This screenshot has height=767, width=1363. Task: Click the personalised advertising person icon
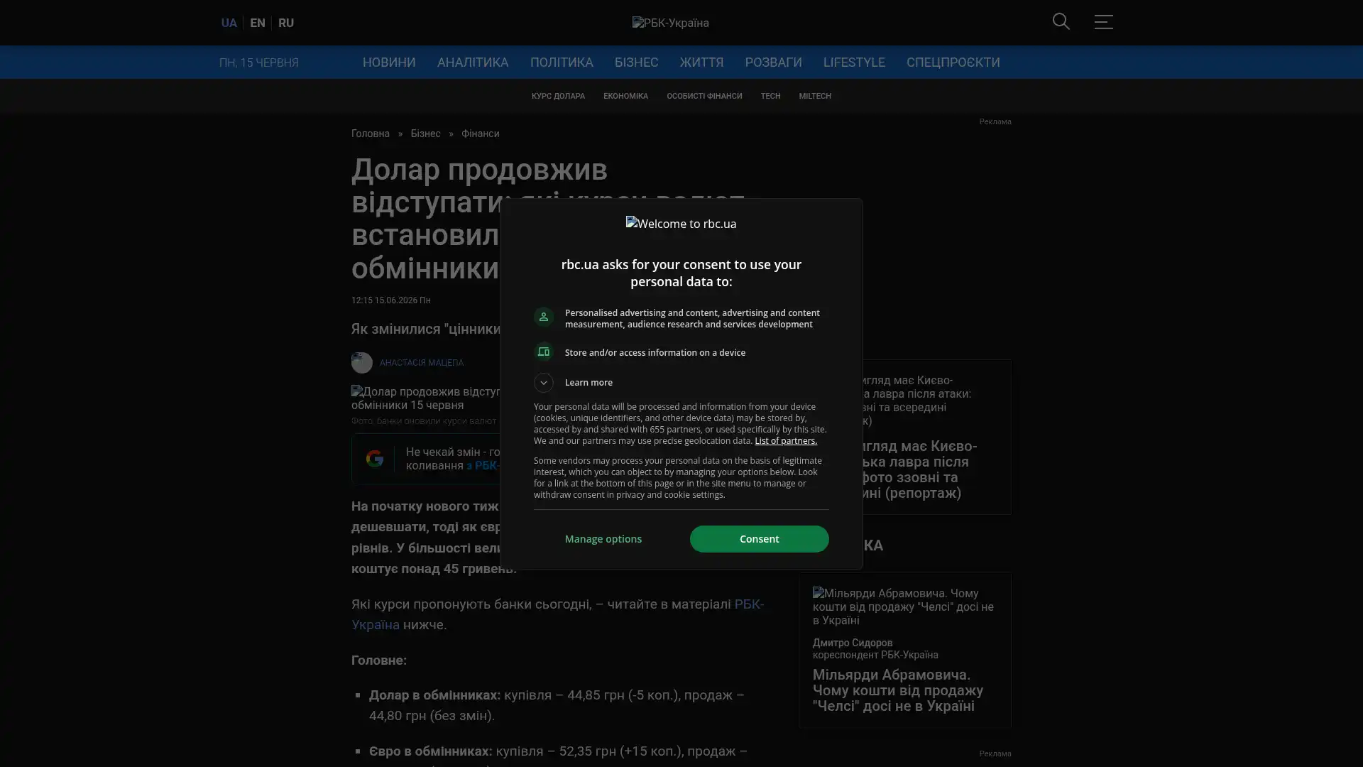(543, 317)
